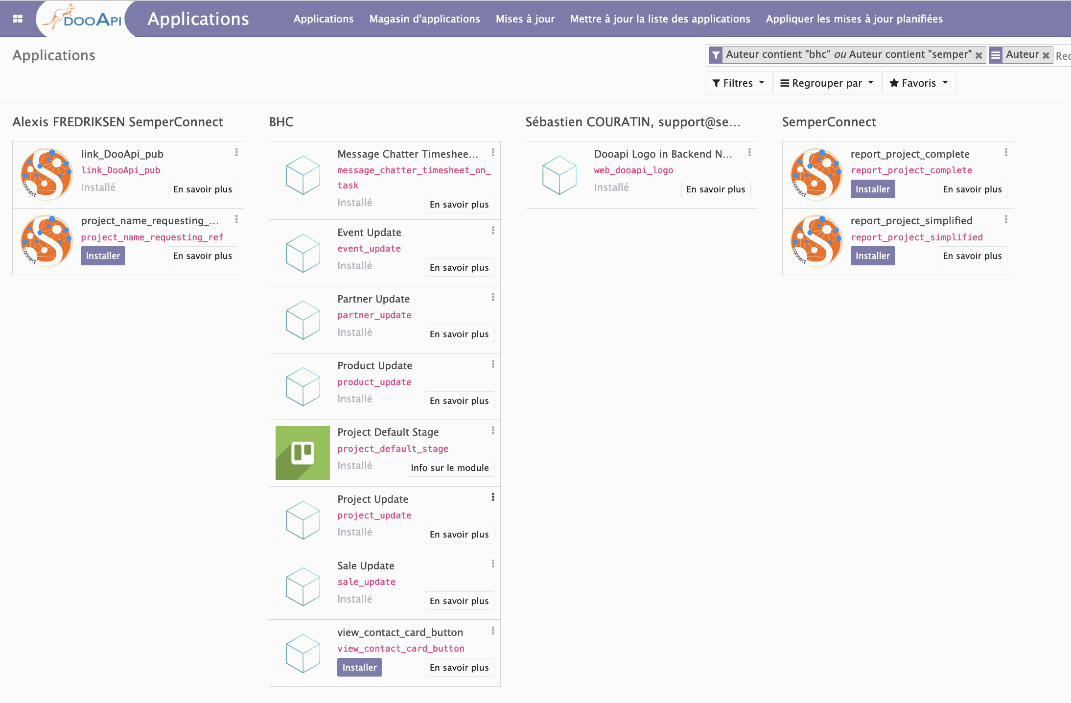Open kebab menu on Project Update card

(493, 497)
